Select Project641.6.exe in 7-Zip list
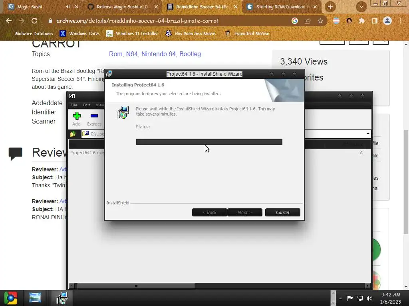The image size is (409, 306). [x=87, y=153]
